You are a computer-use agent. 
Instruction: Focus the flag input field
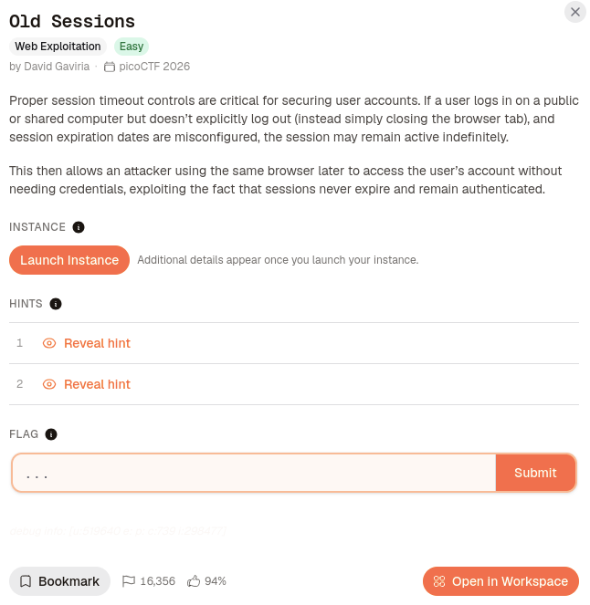pos(254,473)
